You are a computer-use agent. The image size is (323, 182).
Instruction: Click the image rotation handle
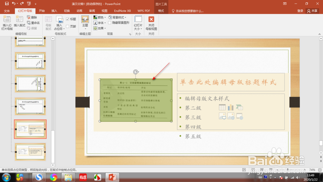pyautogui.click(x=136, y=72)
